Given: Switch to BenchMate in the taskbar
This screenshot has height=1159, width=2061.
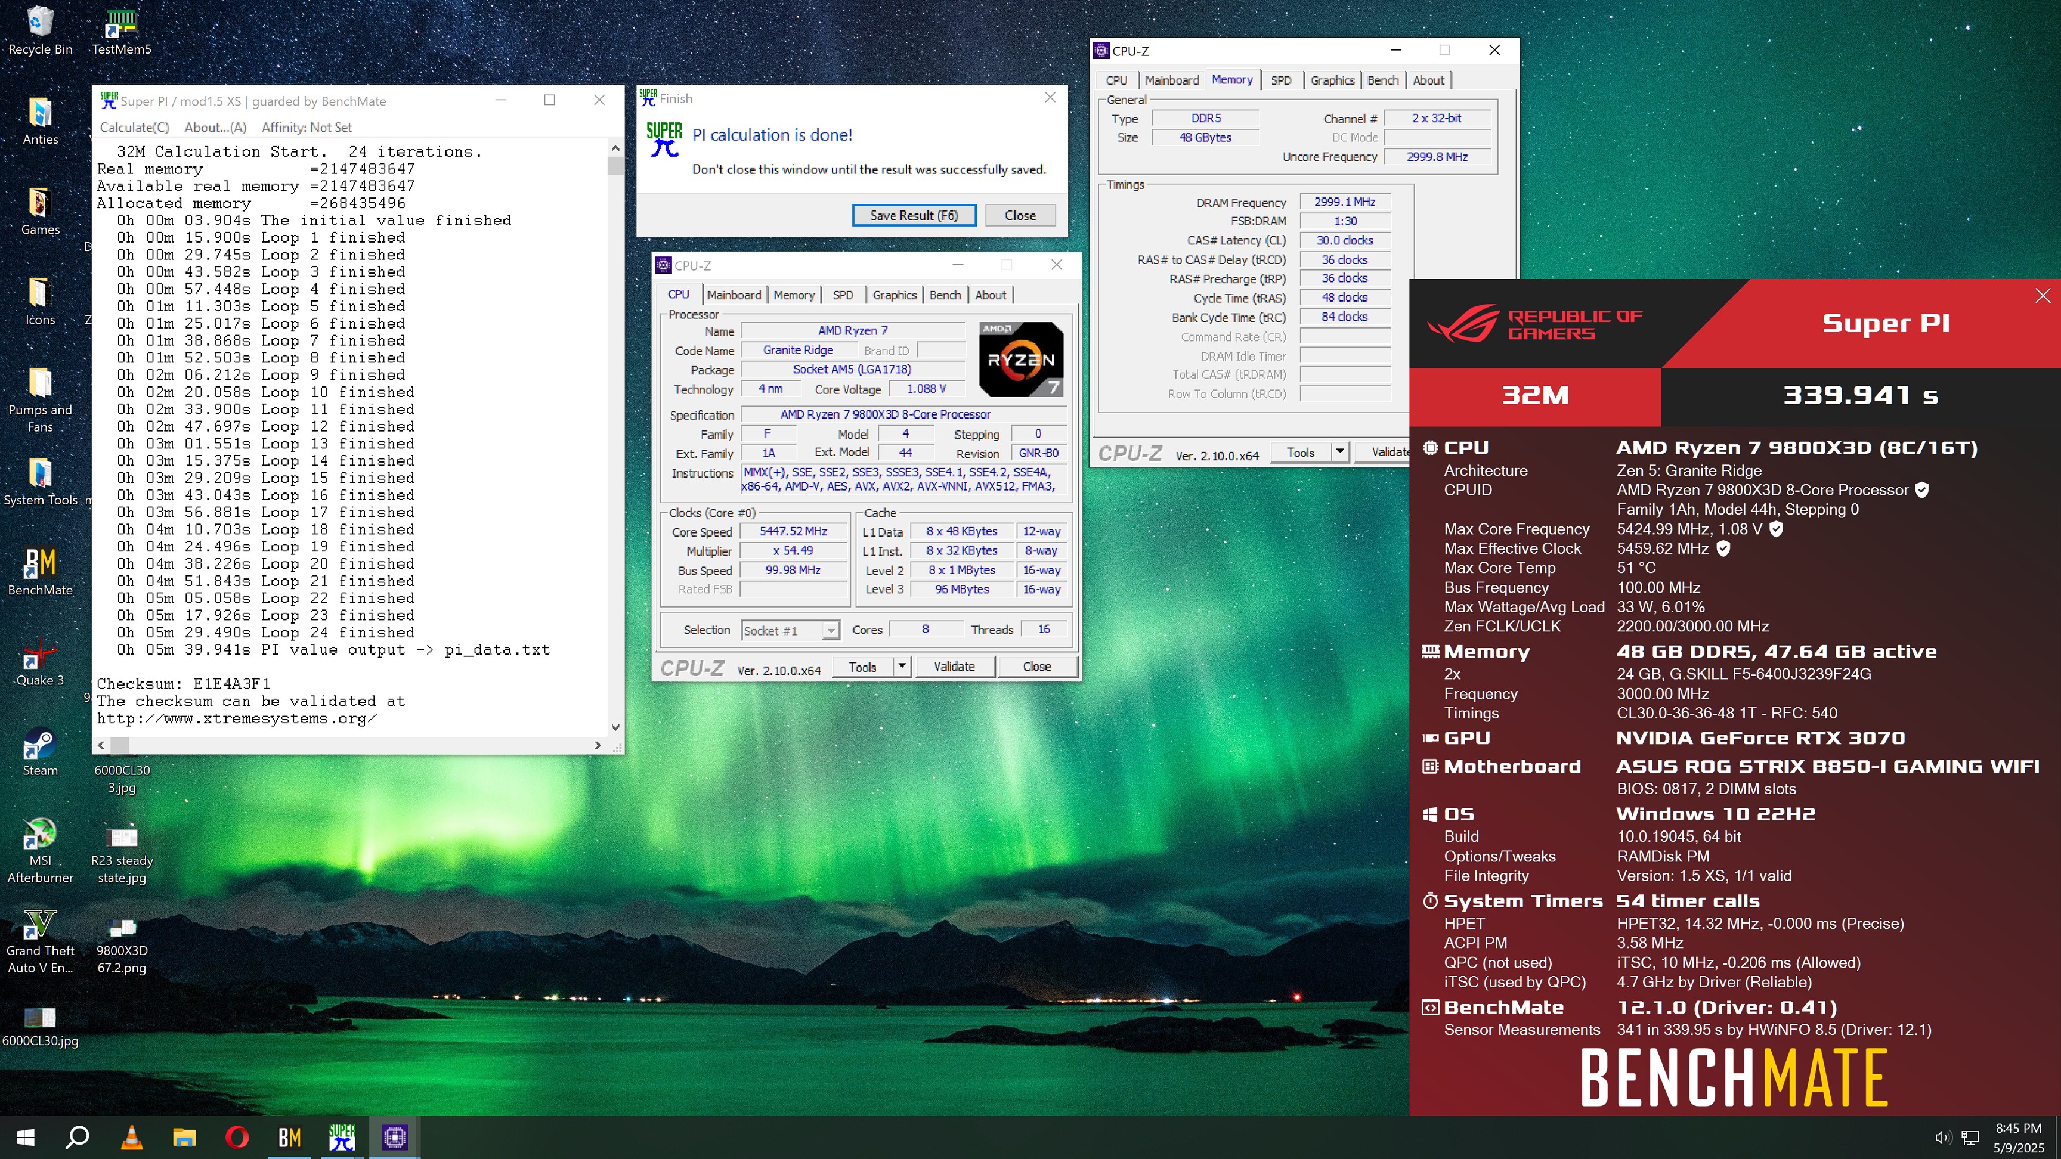Looking at the screenshot, I should (290, 1136).
